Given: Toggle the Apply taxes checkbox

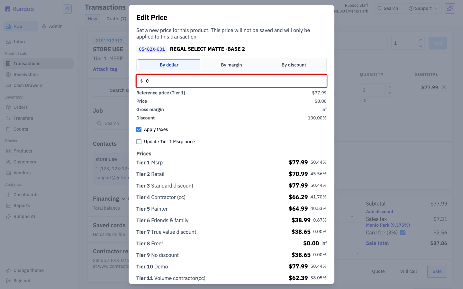Looking at the screenshot, I should pyautogui.click(x=139, y=129).
